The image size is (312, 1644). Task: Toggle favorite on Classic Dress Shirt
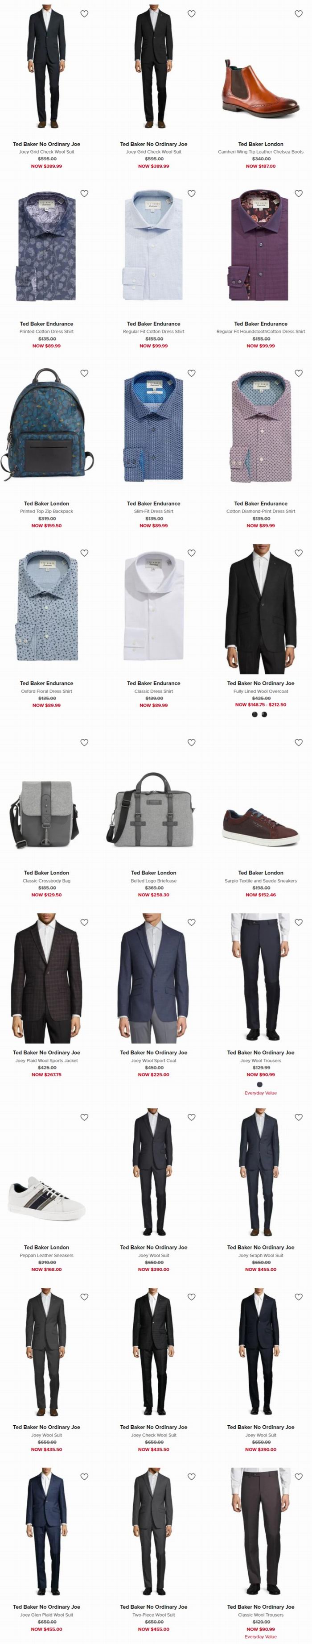tap(191, 553)
